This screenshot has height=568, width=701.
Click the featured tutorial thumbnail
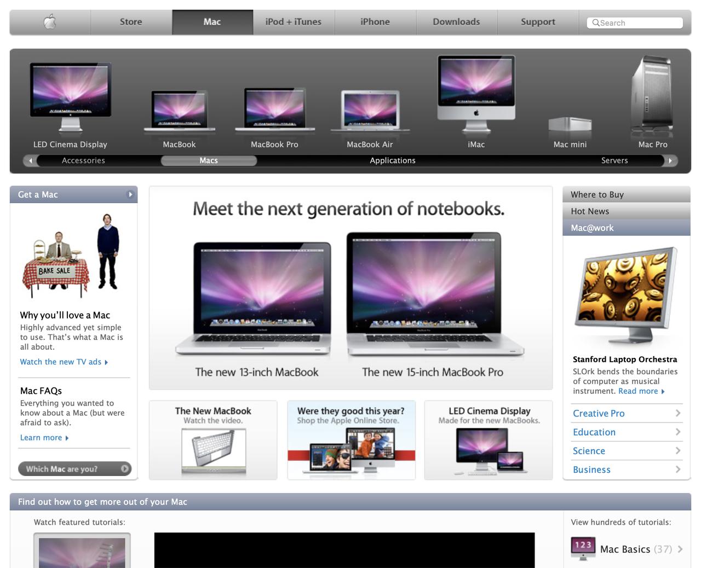pos(82,550)
